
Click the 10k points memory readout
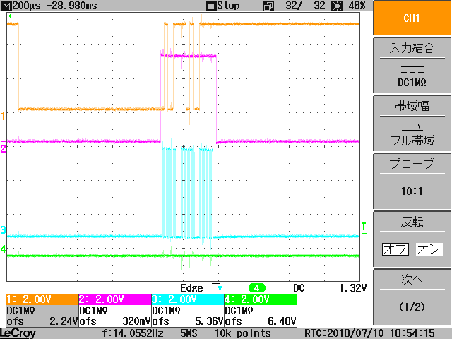243,333
